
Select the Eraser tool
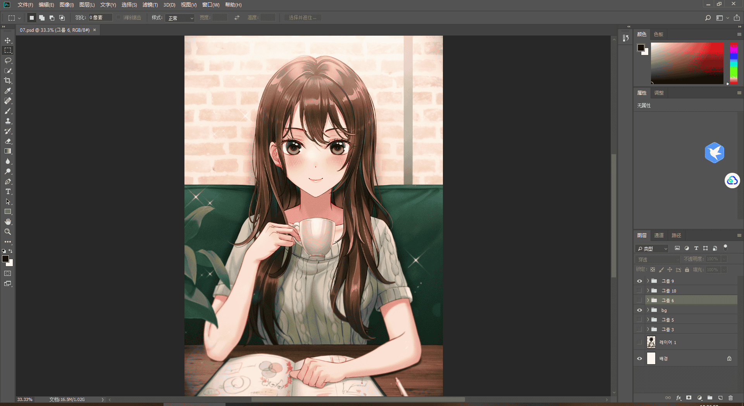pyautogui.click(x=8, y=141)
